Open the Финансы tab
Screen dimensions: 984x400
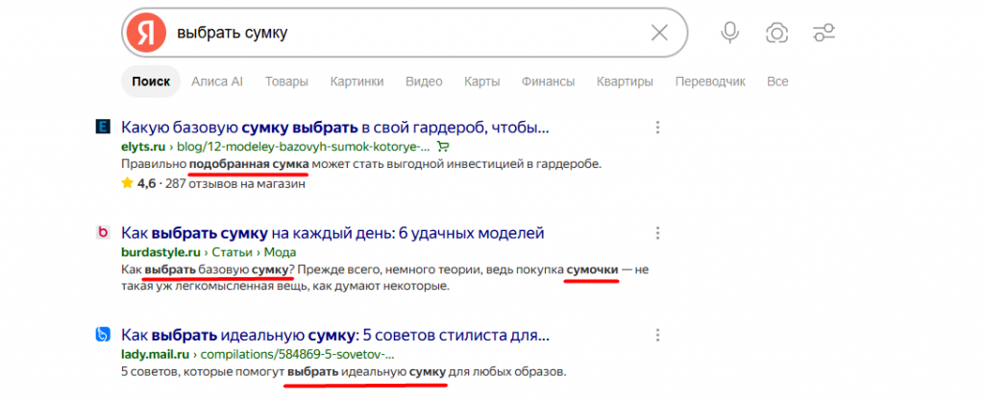pos(548,82)
